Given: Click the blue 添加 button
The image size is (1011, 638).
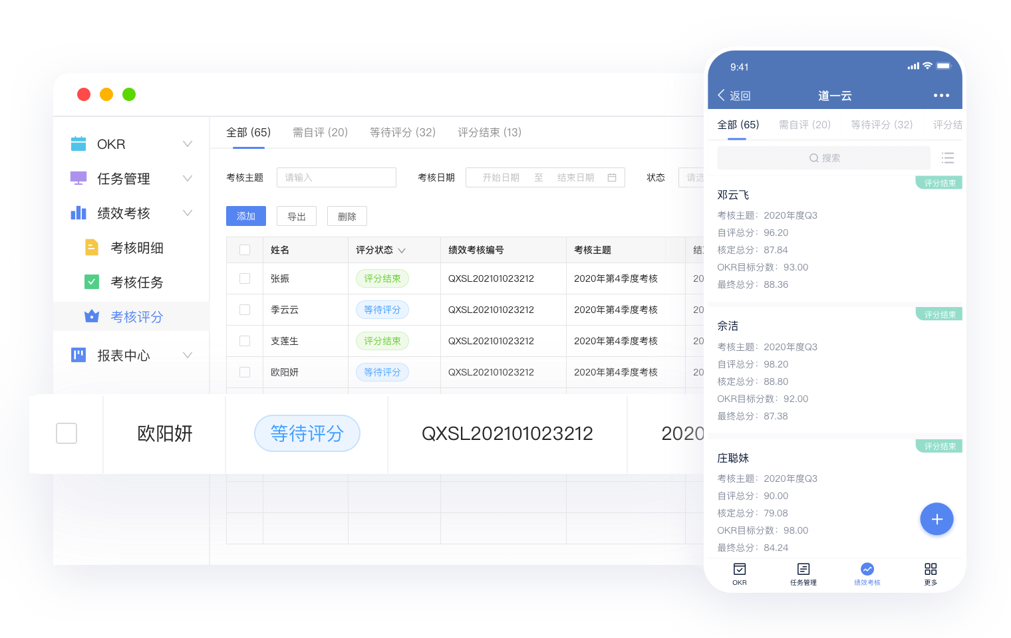Looking at the screenshot, I should [x=246, y=216].
